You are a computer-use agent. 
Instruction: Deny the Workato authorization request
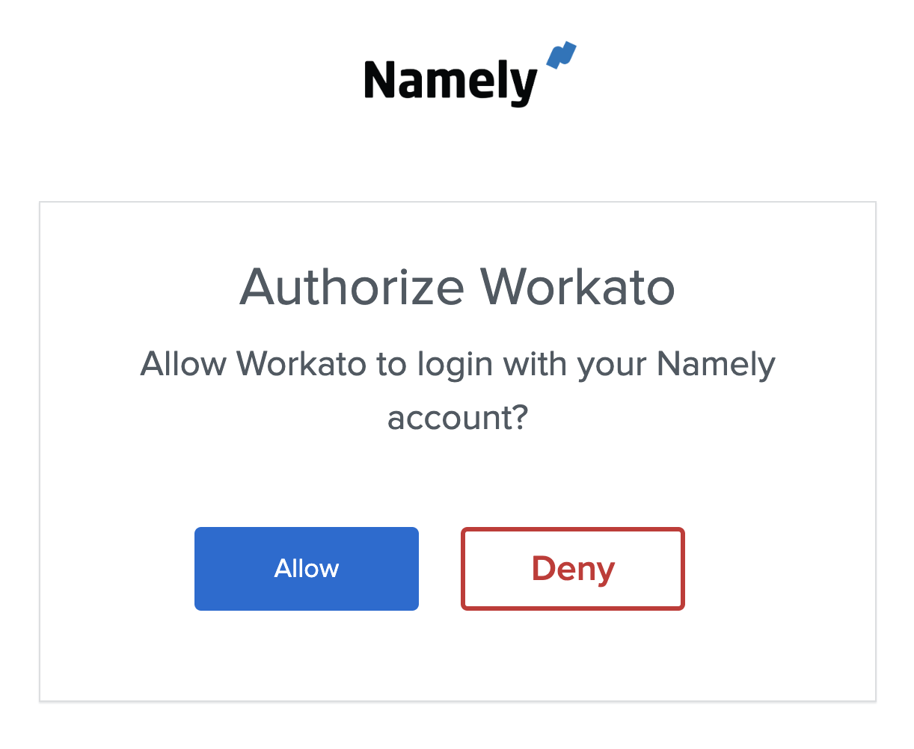[572, 568]
